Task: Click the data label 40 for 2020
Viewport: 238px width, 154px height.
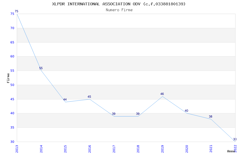Action: pyautogui.click(x=186, y=111)
